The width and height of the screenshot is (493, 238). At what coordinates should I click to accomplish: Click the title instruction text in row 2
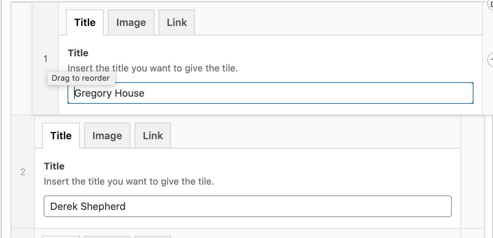click(x=129, y=181)
